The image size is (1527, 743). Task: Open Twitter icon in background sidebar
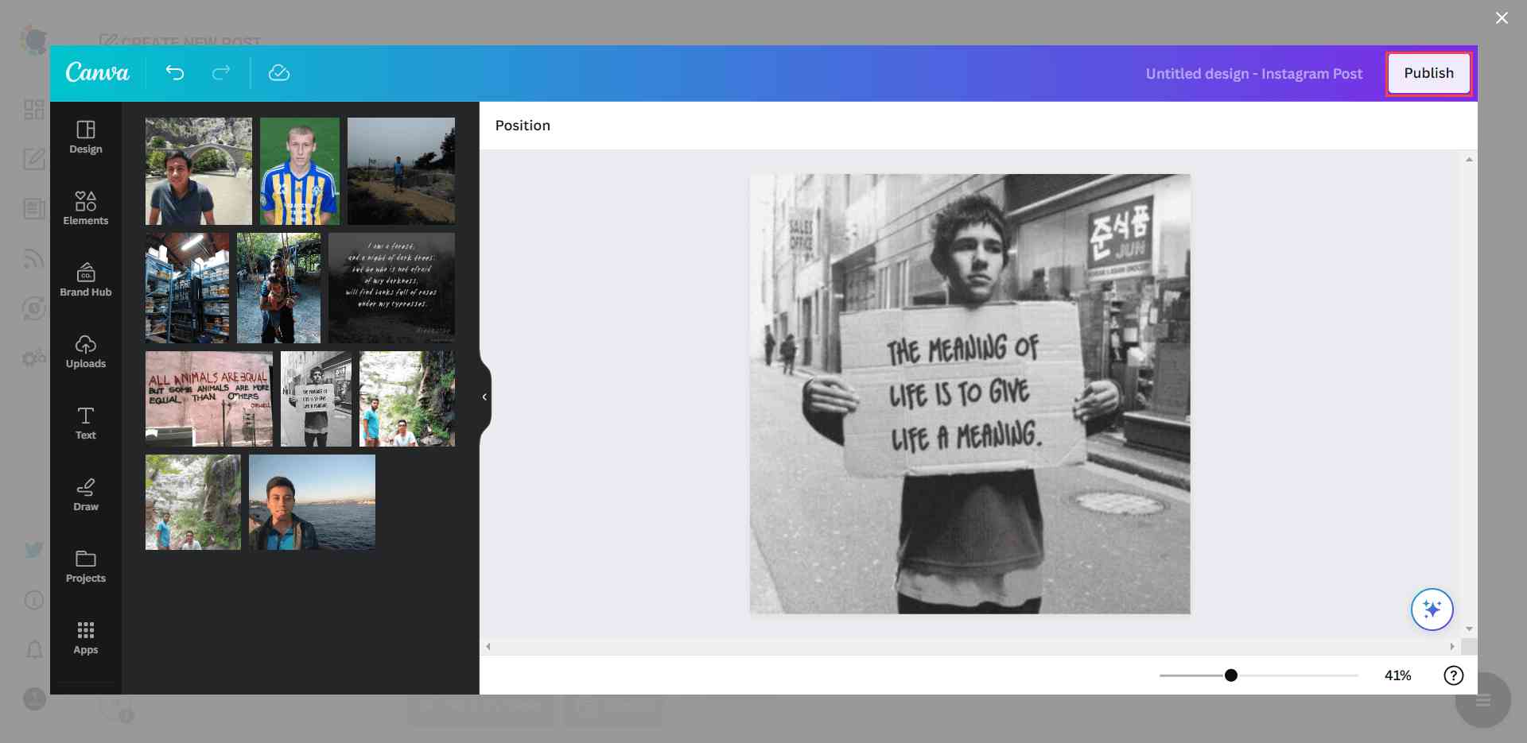(x=33, y=549)
